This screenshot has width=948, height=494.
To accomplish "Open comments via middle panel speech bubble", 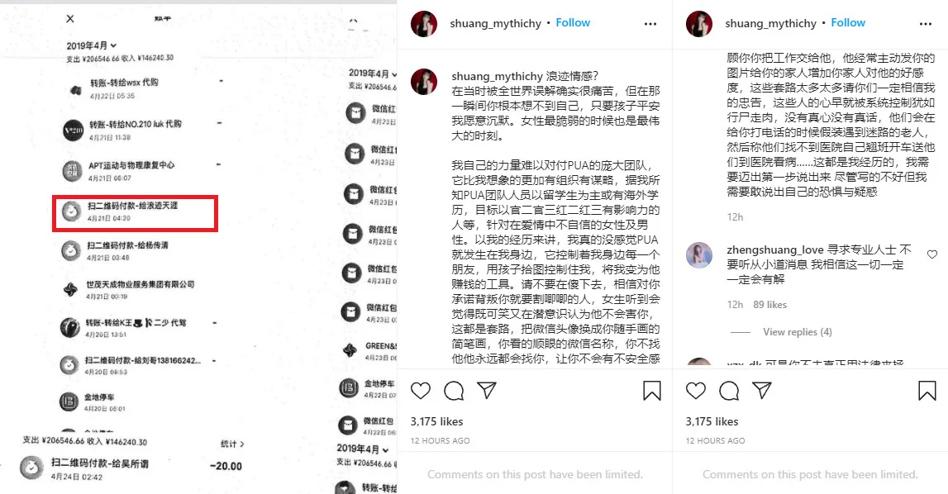I will [x=454, y=391].
